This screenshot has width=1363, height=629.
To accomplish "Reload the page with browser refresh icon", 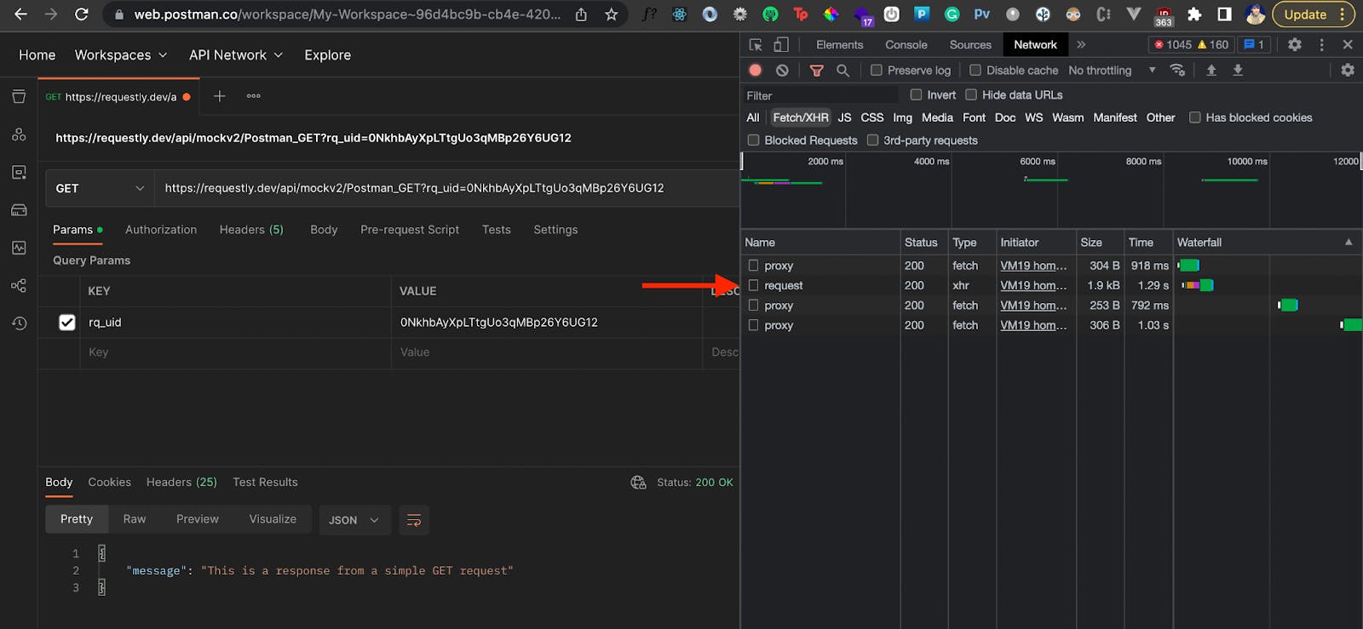I will point(82,14).
